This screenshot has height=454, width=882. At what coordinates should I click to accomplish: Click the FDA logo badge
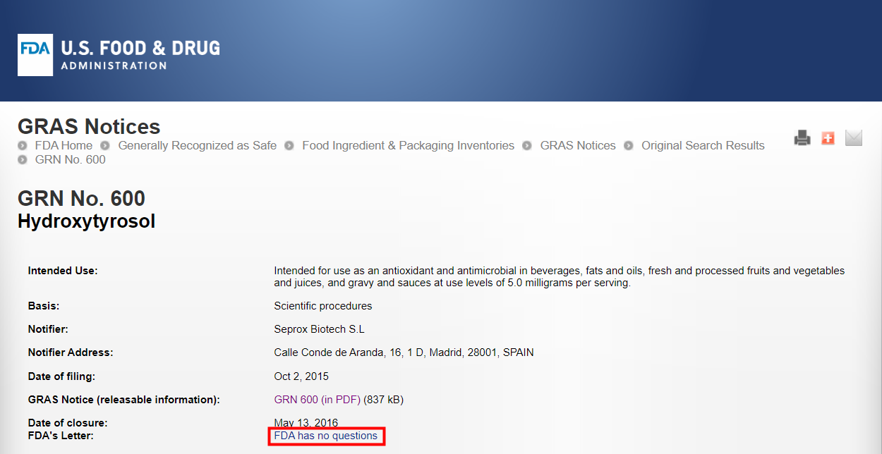[35, 55]
